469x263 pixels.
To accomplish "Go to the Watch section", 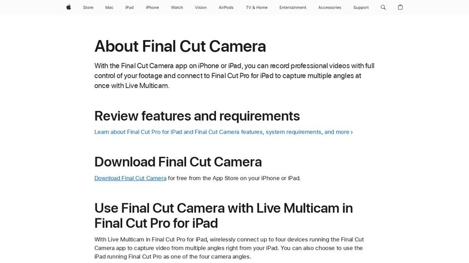I will [x=177, y=7].
